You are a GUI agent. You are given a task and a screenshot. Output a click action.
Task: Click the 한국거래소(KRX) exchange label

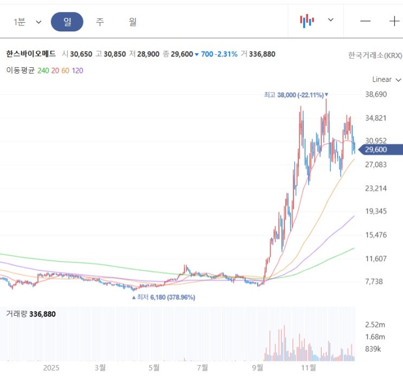(375, 55)
